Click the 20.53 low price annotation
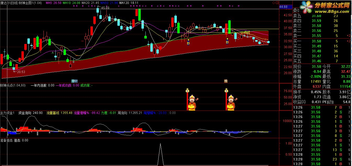Screen dimensions: 352x166 21,71
